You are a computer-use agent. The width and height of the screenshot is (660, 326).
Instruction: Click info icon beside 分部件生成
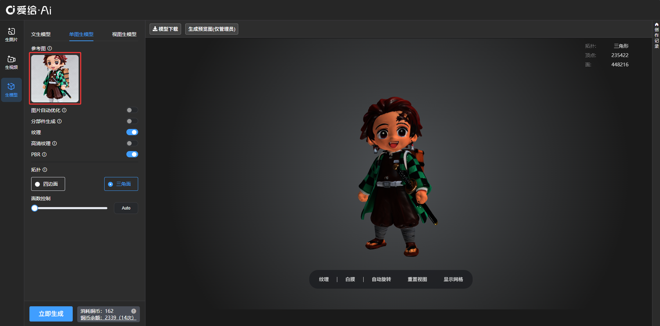60,121
